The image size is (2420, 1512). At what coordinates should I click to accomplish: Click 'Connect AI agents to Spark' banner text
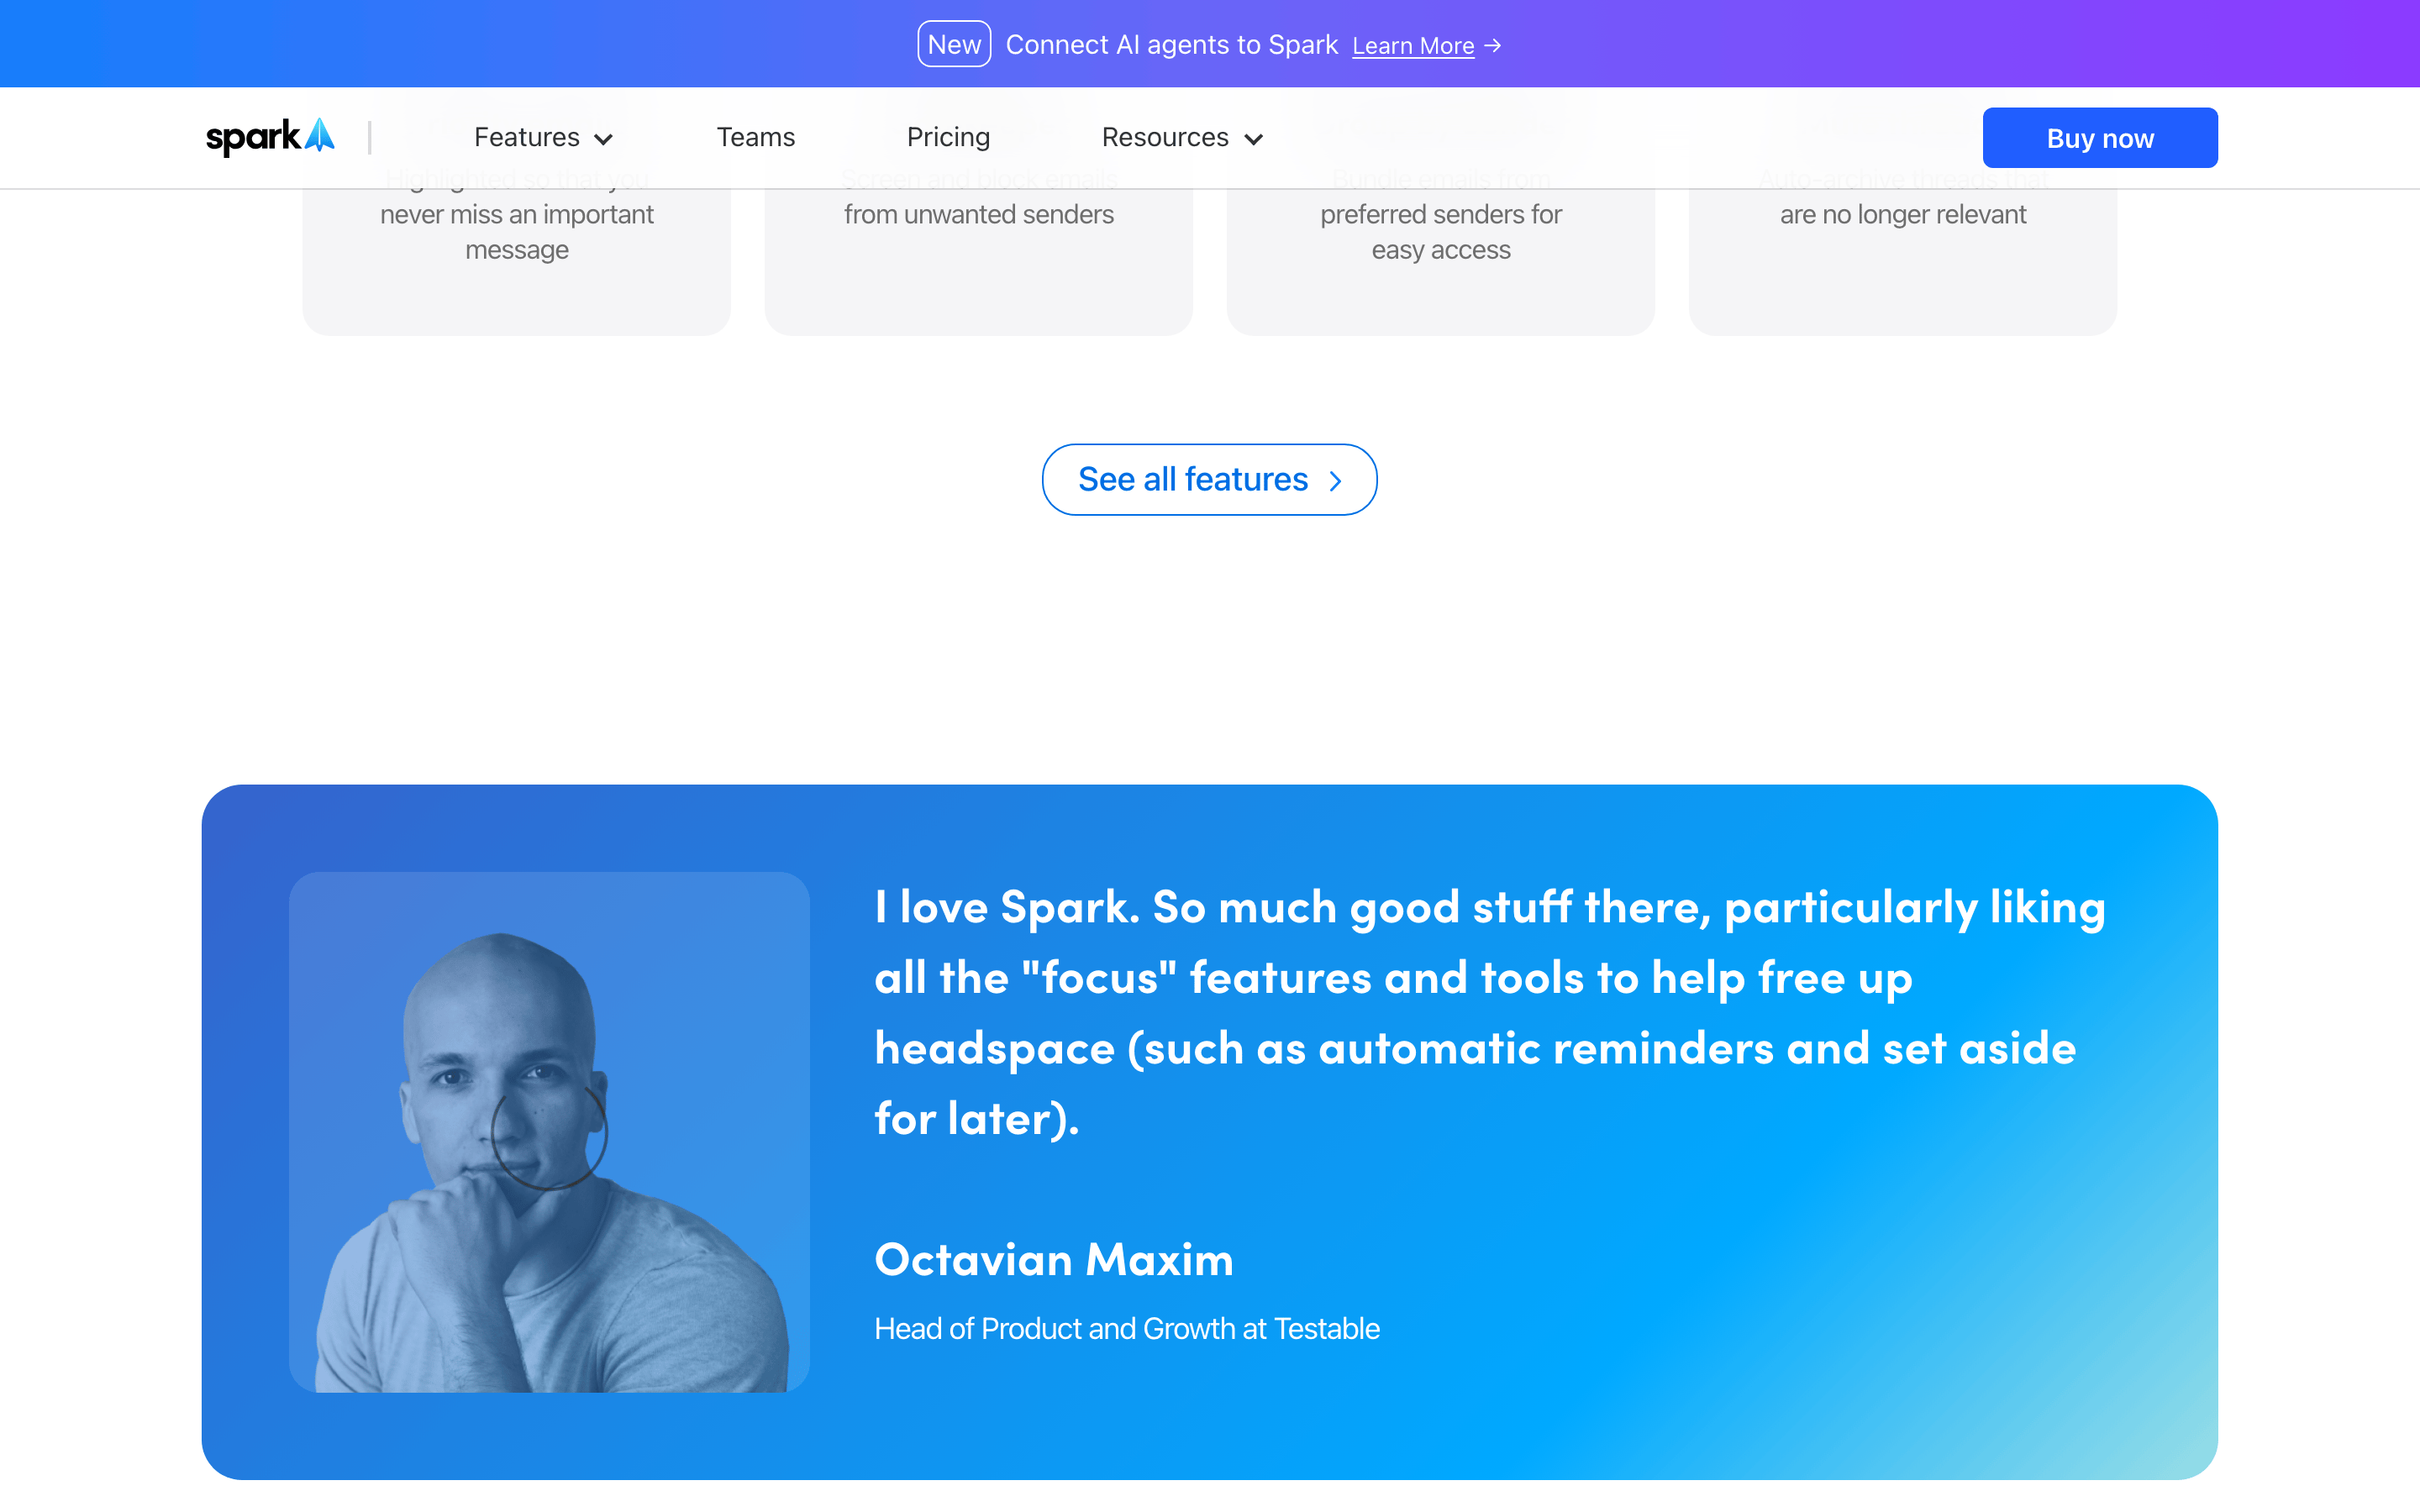click(x=1171, y=45)
